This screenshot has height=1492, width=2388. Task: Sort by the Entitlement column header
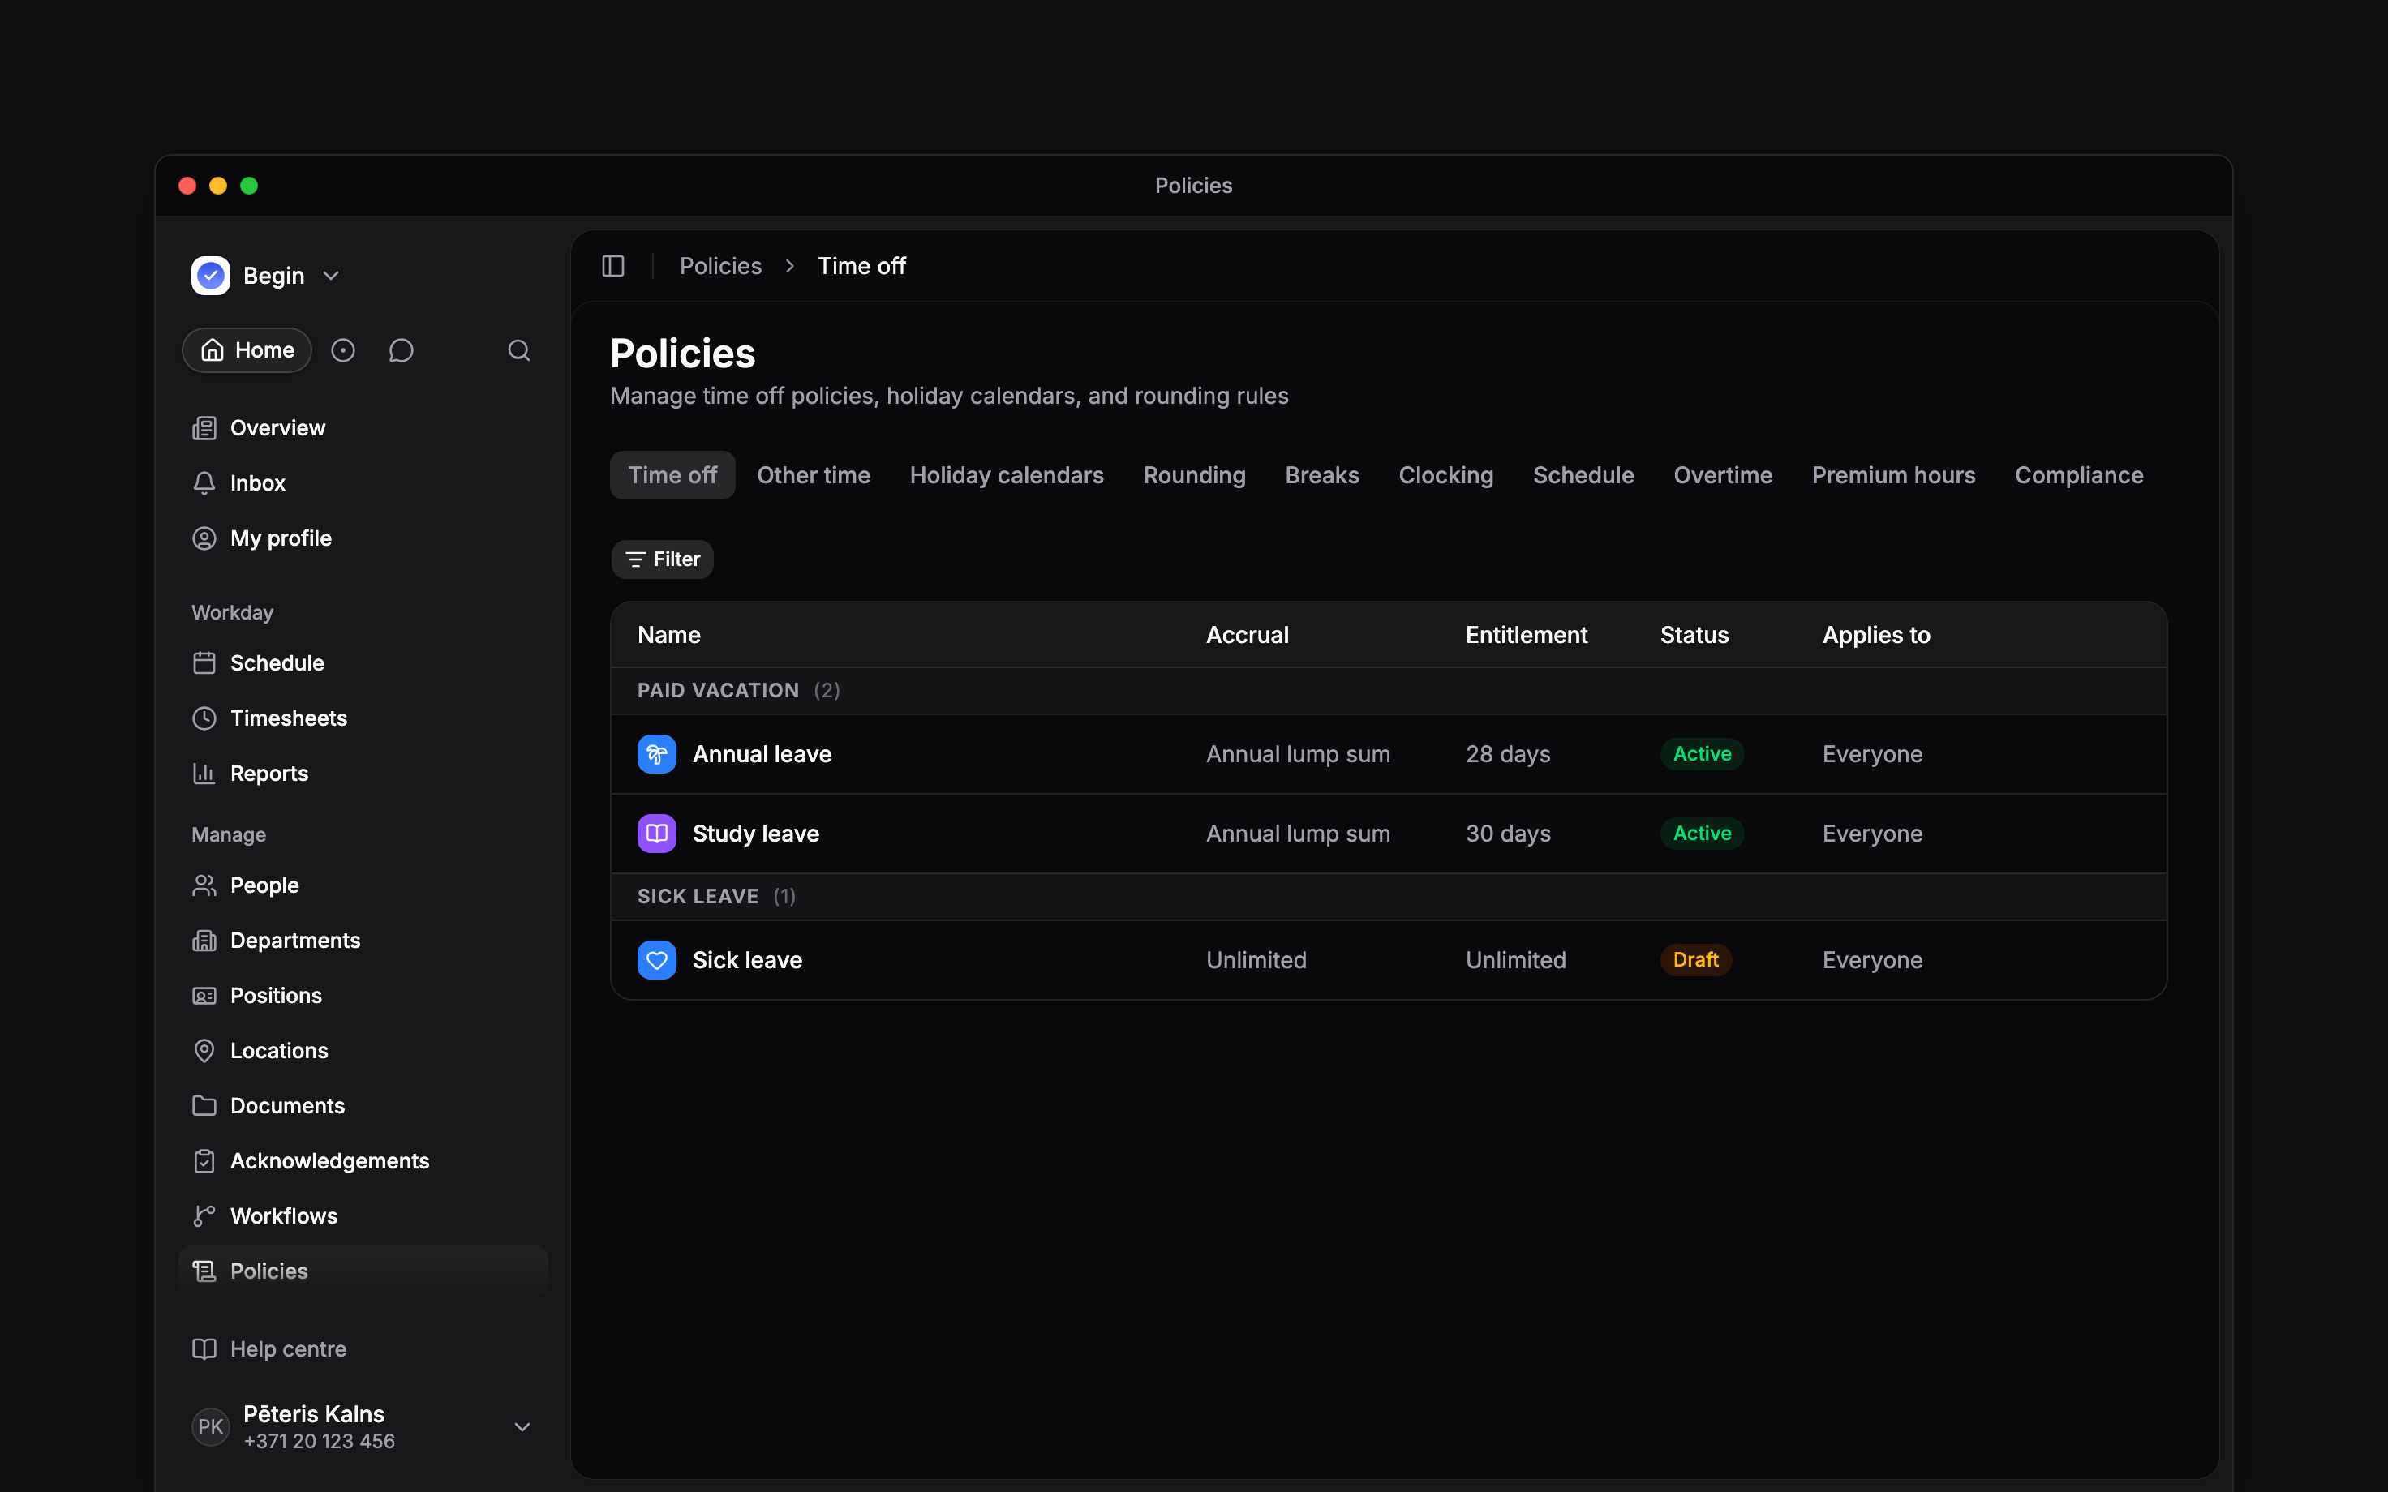click(1526, 636)
